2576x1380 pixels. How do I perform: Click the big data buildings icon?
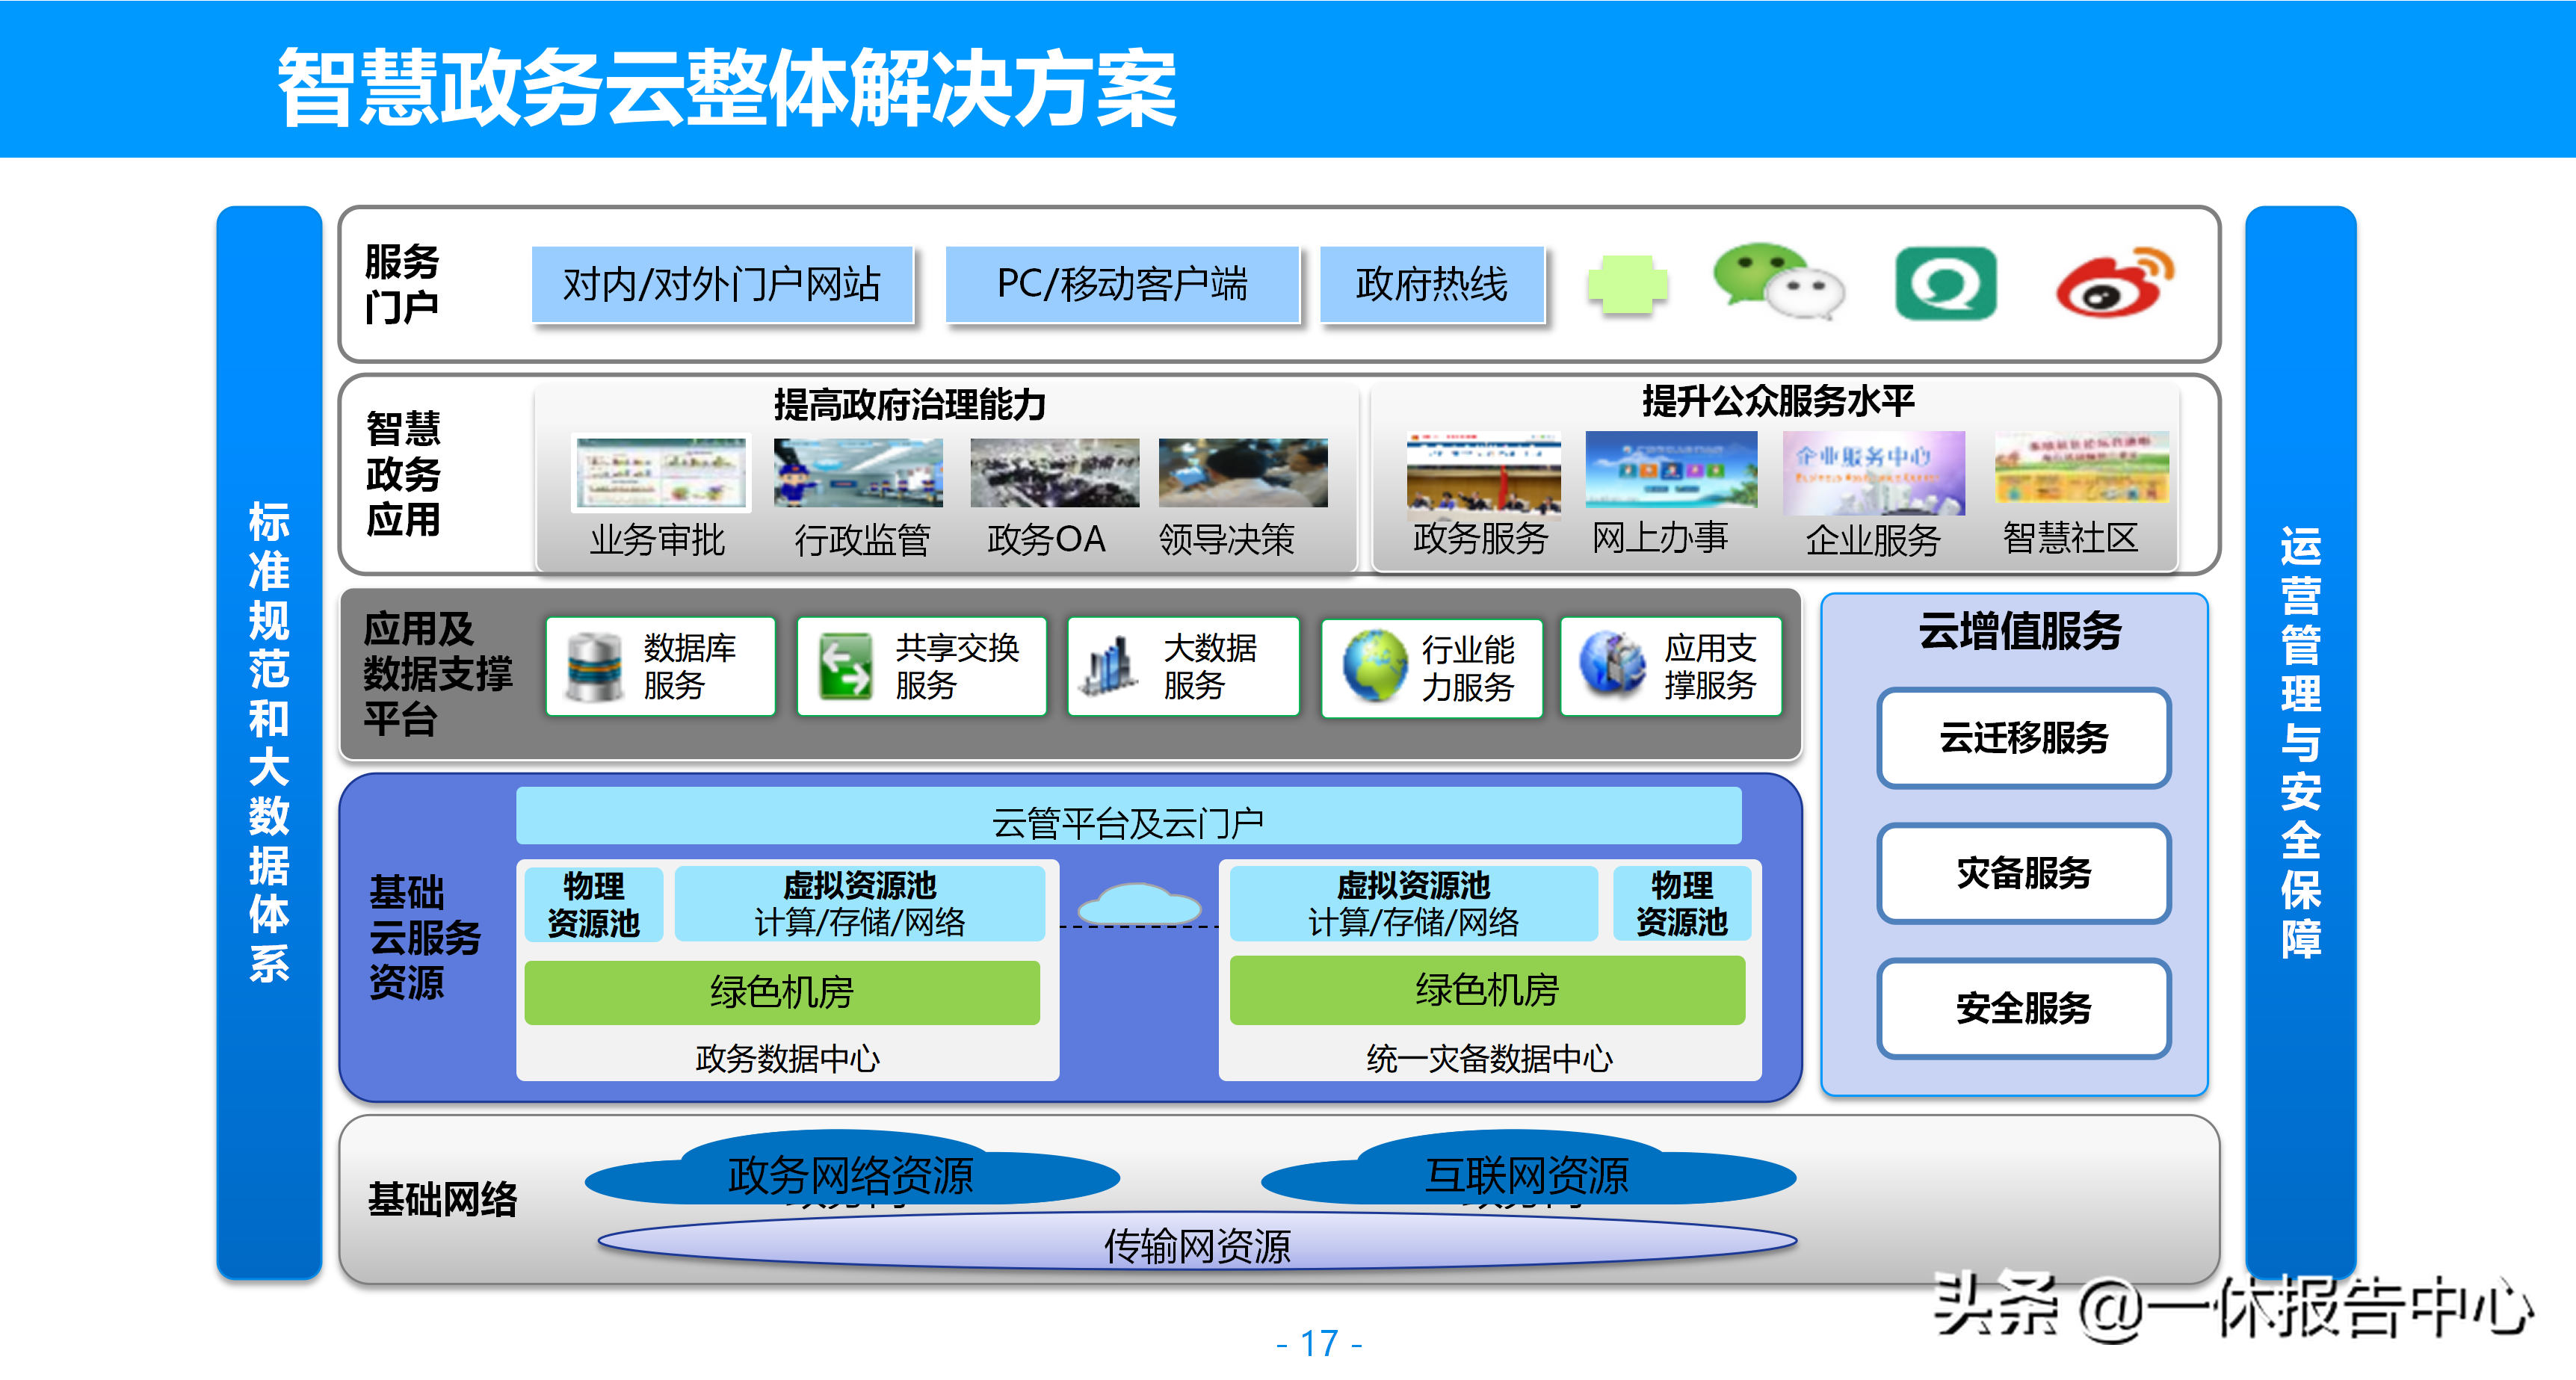[x=1109, y=667]
